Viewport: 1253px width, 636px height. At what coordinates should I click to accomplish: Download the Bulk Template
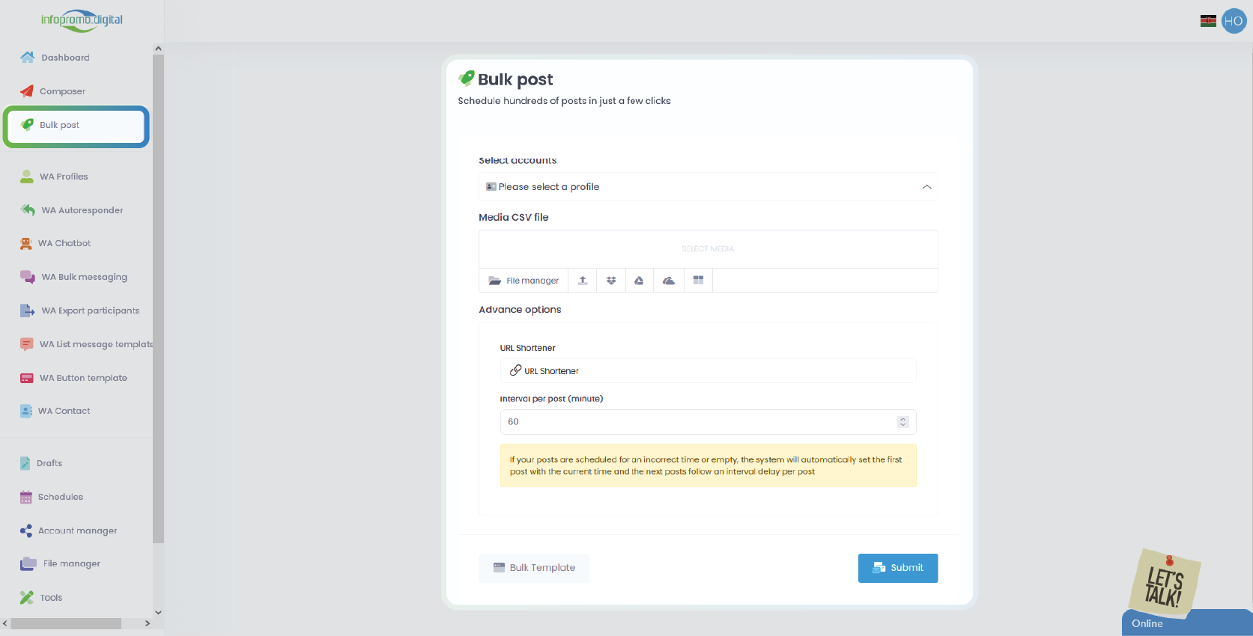pyautogui.click(x=534, y=568)
